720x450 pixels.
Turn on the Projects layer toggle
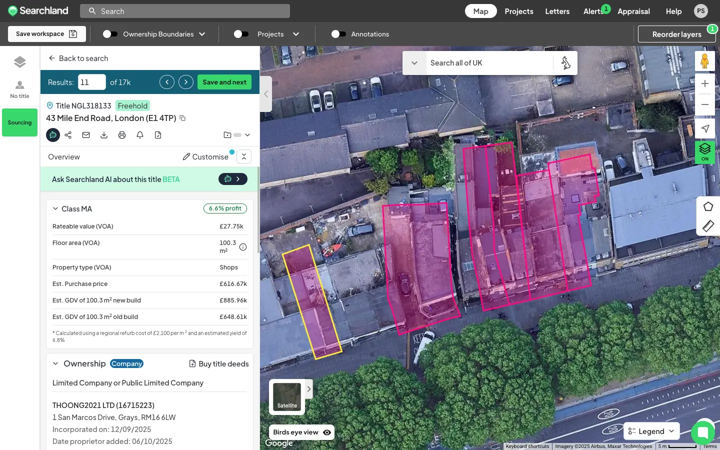(241, 34)
